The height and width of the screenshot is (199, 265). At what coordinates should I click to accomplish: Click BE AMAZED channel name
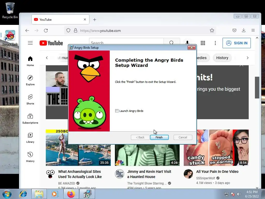click(67, 183)
